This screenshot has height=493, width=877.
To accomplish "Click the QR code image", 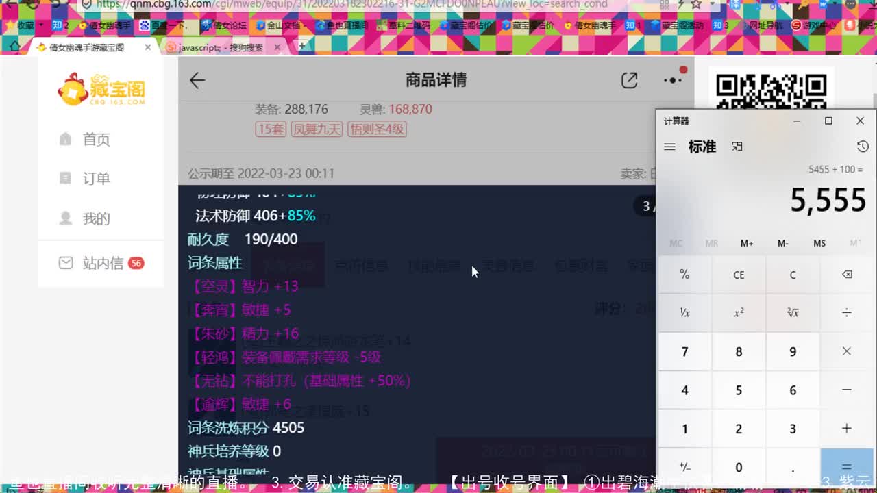I will tap(771, 91).
